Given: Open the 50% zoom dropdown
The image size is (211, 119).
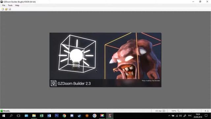Looking at the screenshot, I should 176,111.
